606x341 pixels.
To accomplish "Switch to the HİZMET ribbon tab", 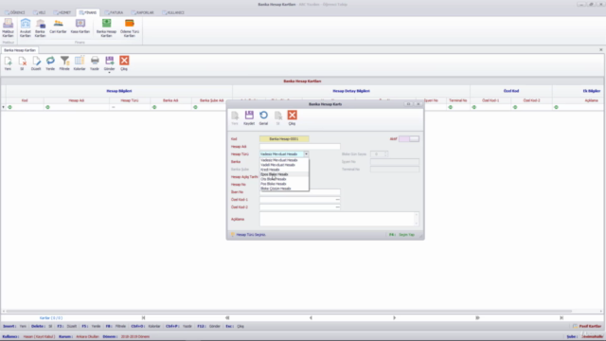I will 62,12.
